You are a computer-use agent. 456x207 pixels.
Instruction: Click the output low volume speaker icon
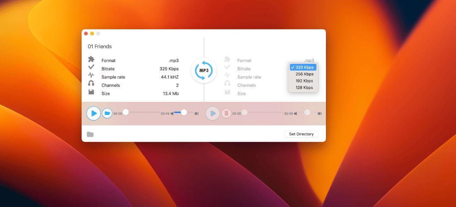click(x=295, y=114)
